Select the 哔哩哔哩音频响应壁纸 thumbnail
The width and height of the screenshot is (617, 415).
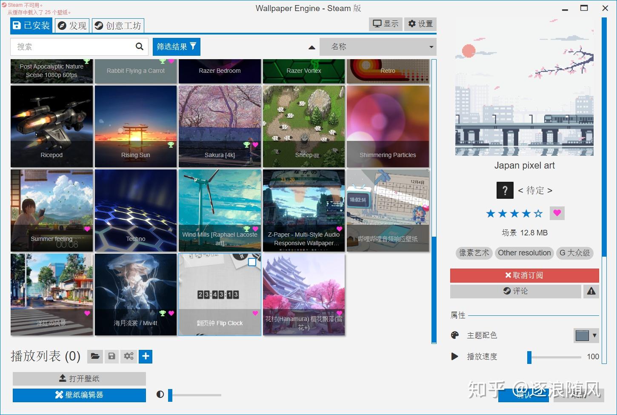[388, 210]
